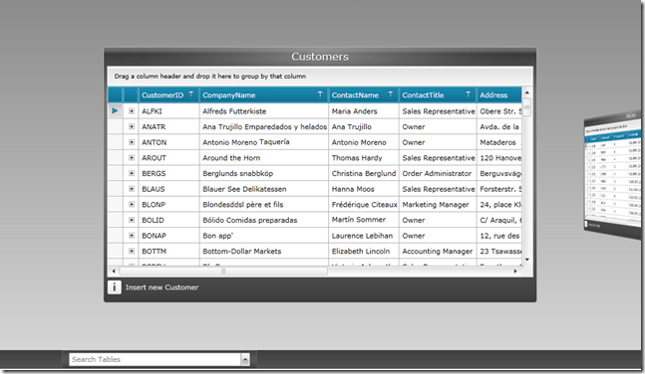Image resolution: width=645 pixels, height=374 pixels.
Task: Click the group-by-column drop panel
Action: (320, 77)
